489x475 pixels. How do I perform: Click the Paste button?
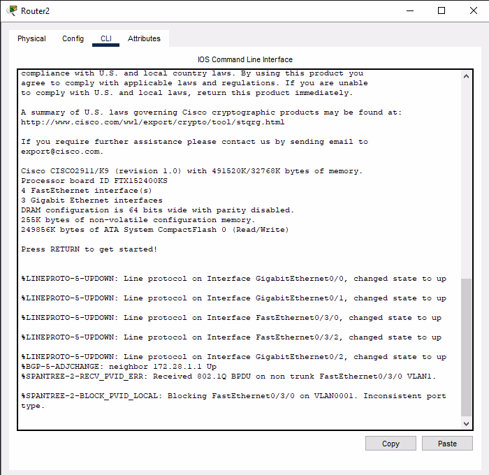coord(447,443)
